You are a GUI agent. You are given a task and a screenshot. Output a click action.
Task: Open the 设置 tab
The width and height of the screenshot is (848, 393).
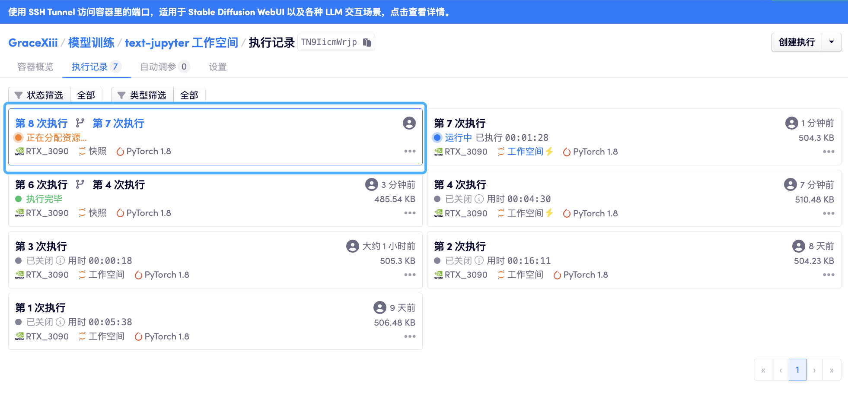pos(217,67)
